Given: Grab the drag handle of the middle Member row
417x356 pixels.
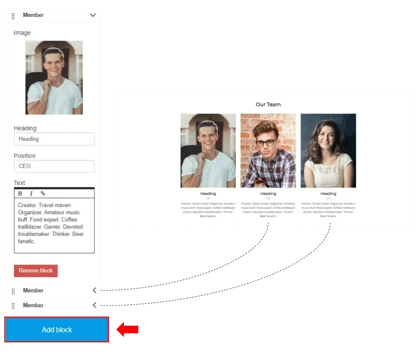Looking at the screenshot, I should click(13, 291).
